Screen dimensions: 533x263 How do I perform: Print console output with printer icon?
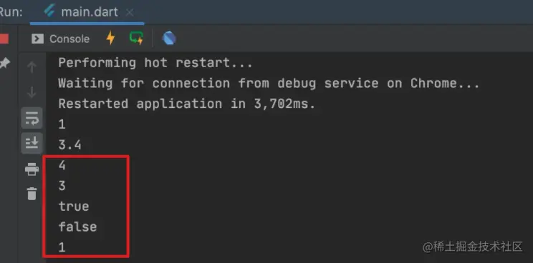(32, 169)
